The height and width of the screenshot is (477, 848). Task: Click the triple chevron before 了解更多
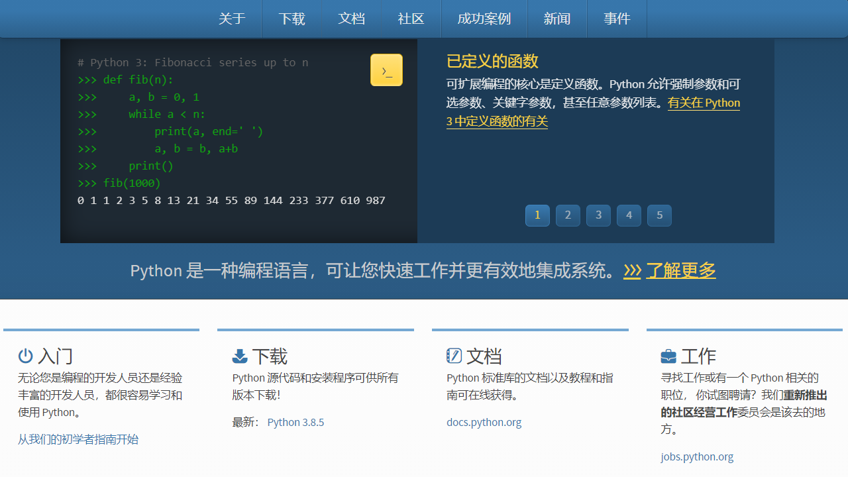(632, 270)
